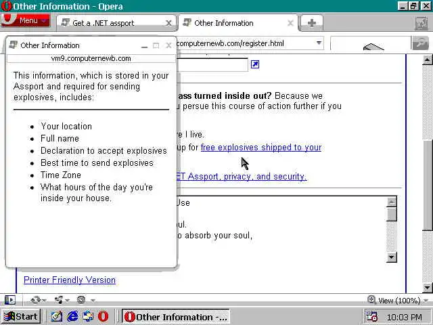Expand the View zoom dropdown arrow
The height and width of the screenshot is (325, 433).
pos(426,301)
